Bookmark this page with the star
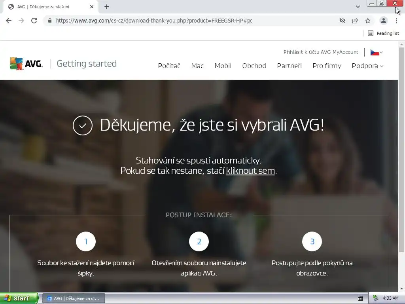 pos(368,21)
